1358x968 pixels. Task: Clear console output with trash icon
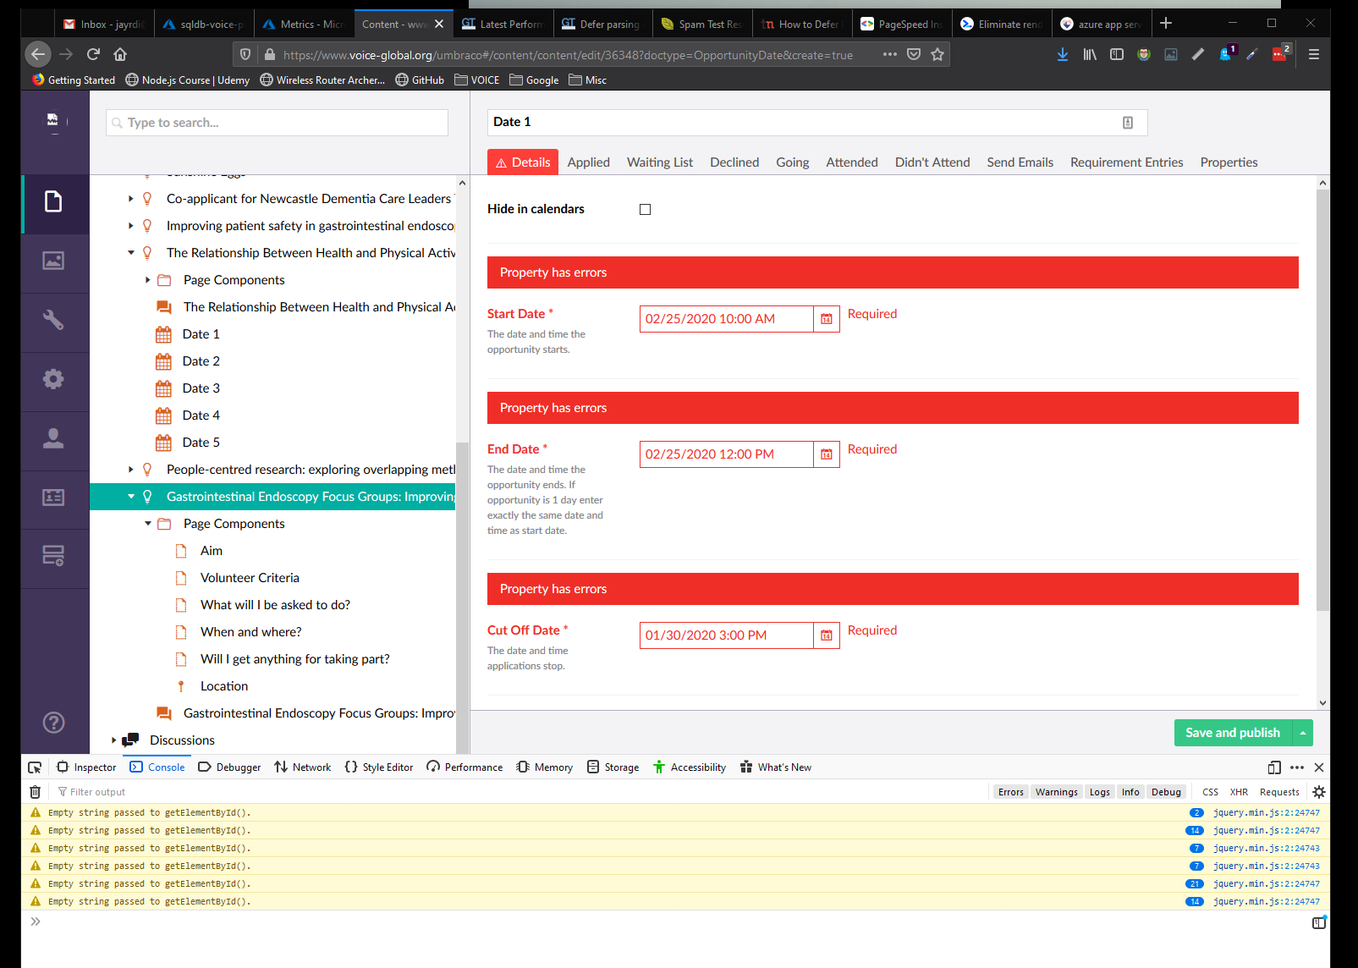[x=35, y=792]
